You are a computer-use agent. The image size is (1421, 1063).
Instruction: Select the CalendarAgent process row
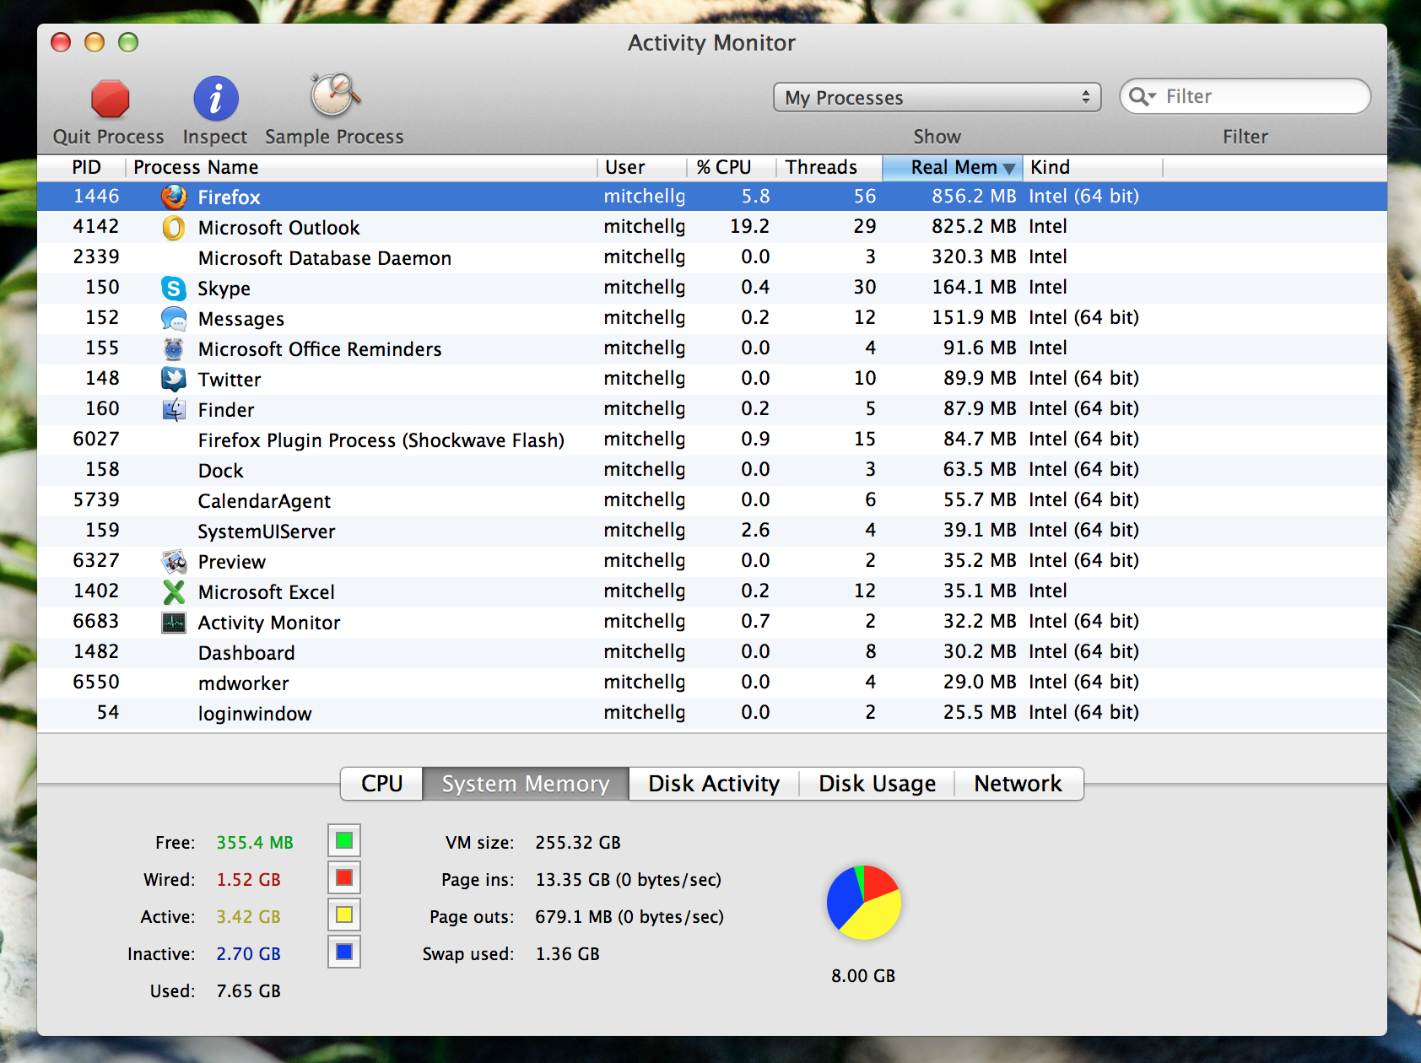712,500
